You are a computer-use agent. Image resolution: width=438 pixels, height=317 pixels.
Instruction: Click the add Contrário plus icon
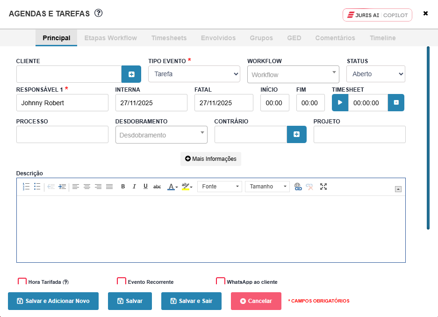tap(296, 135)
